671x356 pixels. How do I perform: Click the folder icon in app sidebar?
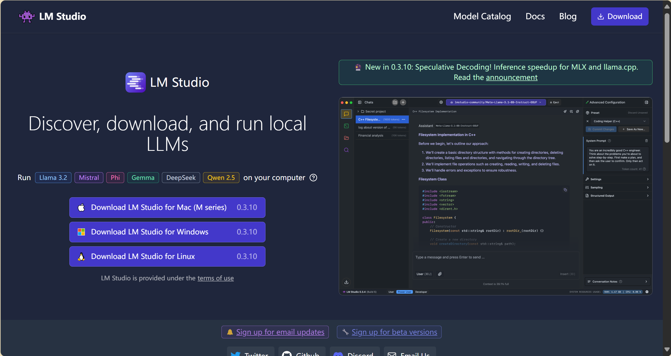click(346, 138)
